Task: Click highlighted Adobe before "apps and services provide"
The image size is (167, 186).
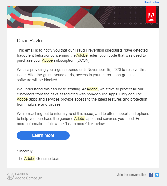Action: [x=22, y=99]
